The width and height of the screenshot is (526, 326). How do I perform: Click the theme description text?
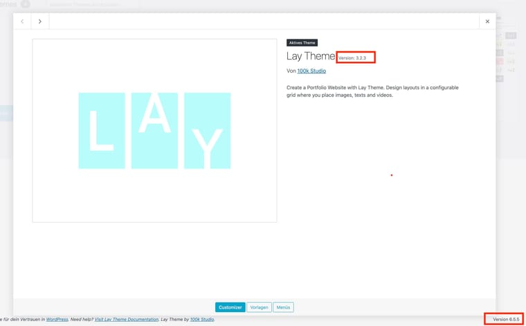point(372,91)
